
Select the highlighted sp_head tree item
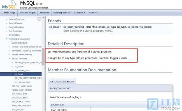click(19, 74)
